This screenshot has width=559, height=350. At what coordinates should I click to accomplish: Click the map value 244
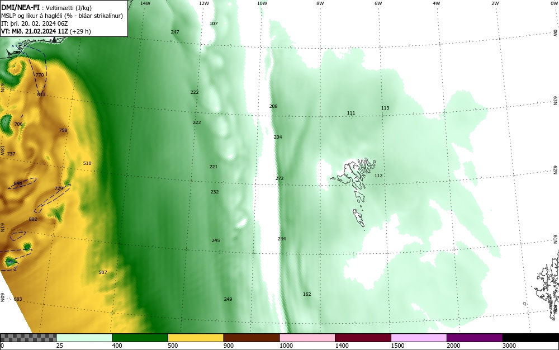point(282,239)
